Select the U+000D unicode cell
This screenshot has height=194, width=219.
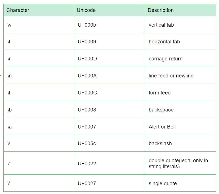tap(109, 58)
